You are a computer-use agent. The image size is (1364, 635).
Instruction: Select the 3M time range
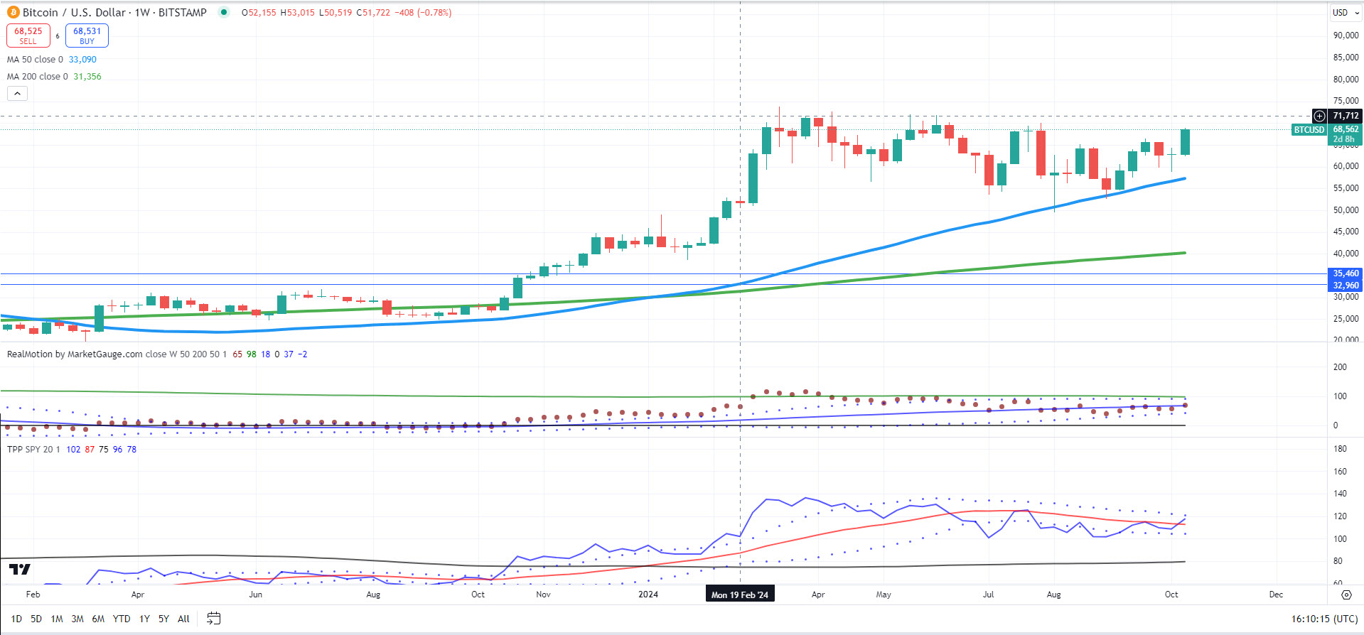pos(77,619)
